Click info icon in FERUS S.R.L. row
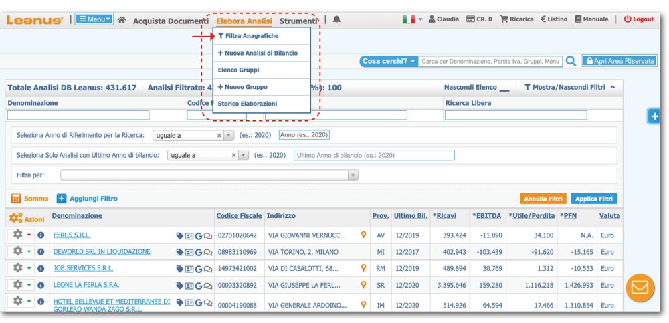This screenshot has height=323, width=669. [41, 235]
